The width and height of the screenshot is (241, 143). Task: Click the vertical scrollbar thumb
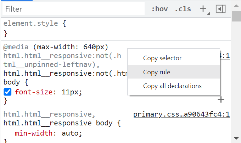tap(236, 16)
